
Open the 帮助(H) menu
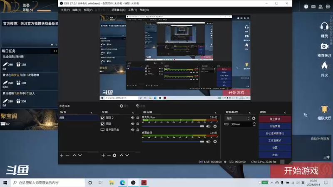coord(144,10)
